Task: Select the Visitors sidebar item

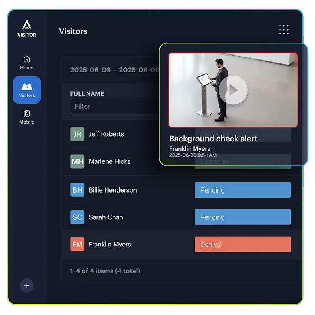Action: coord(27,90)
